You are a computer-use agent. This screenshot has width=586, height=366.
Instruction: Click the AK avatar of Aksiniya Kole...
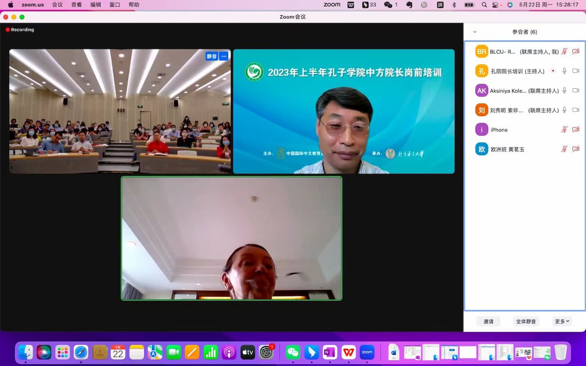[482, 90]
